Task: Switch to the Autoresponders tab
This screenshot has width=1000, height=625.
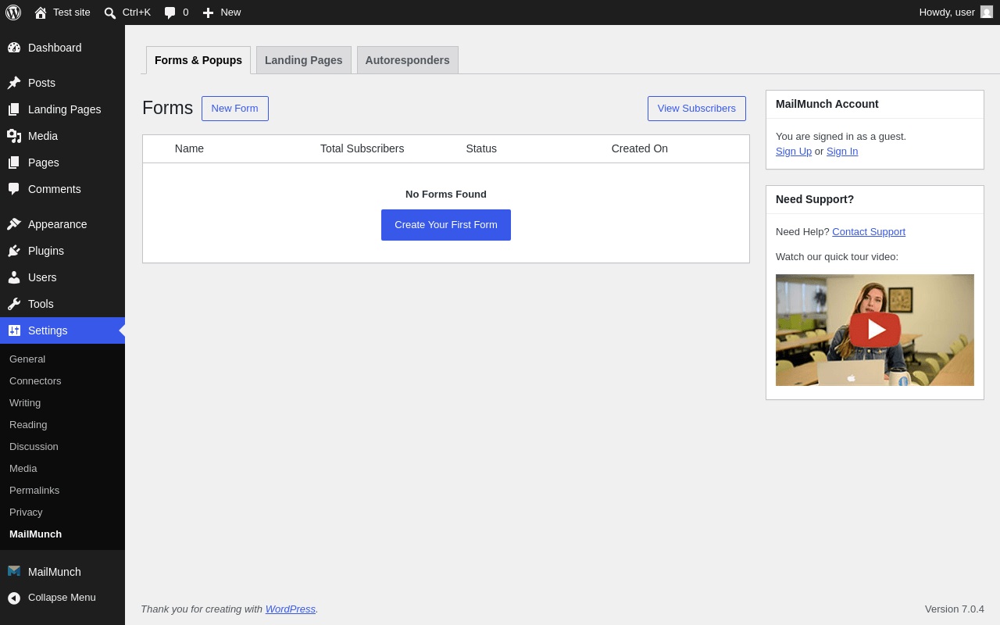Action: click(408, 60)
